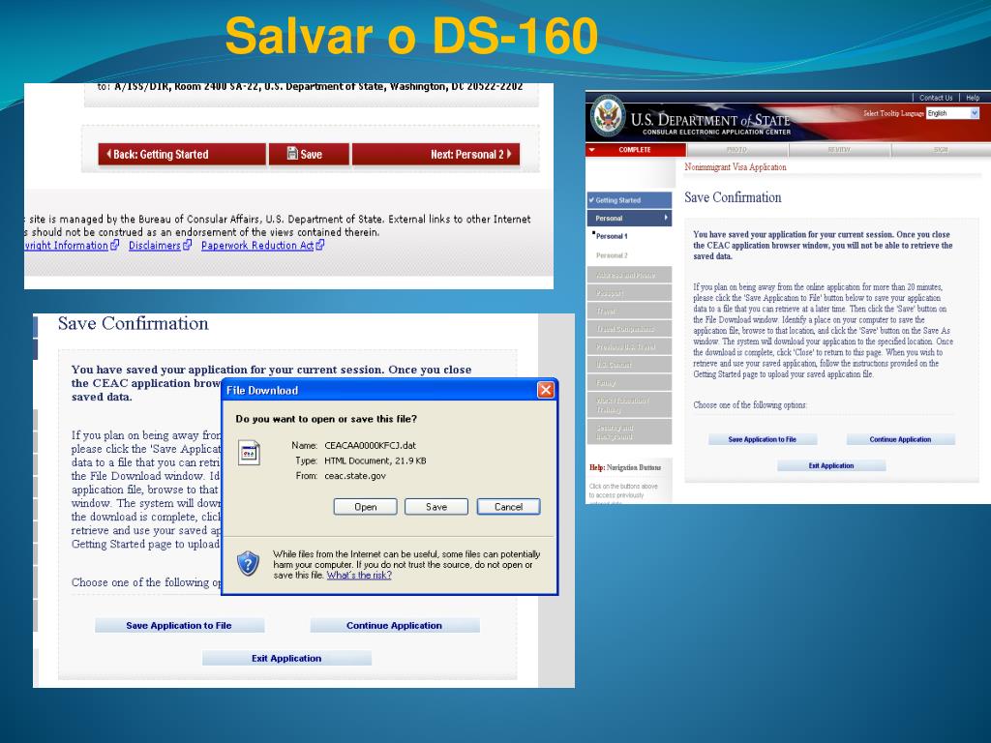Select U.S. Contact in the sidebar
Image resolution: width=991 pixels, height=743 pixels.
[629, 364]
